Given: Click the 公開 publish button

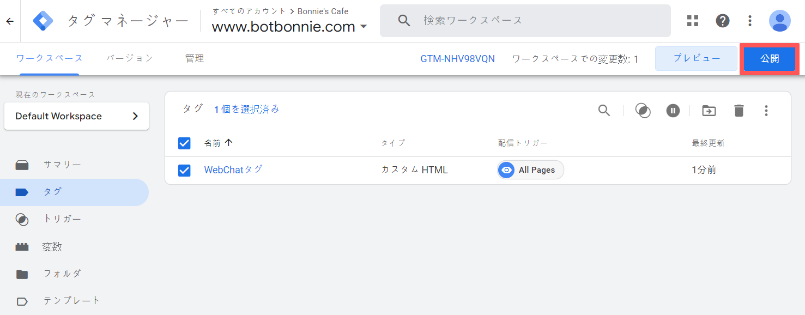Looking at the screenshot, I should tap(770, 59).
